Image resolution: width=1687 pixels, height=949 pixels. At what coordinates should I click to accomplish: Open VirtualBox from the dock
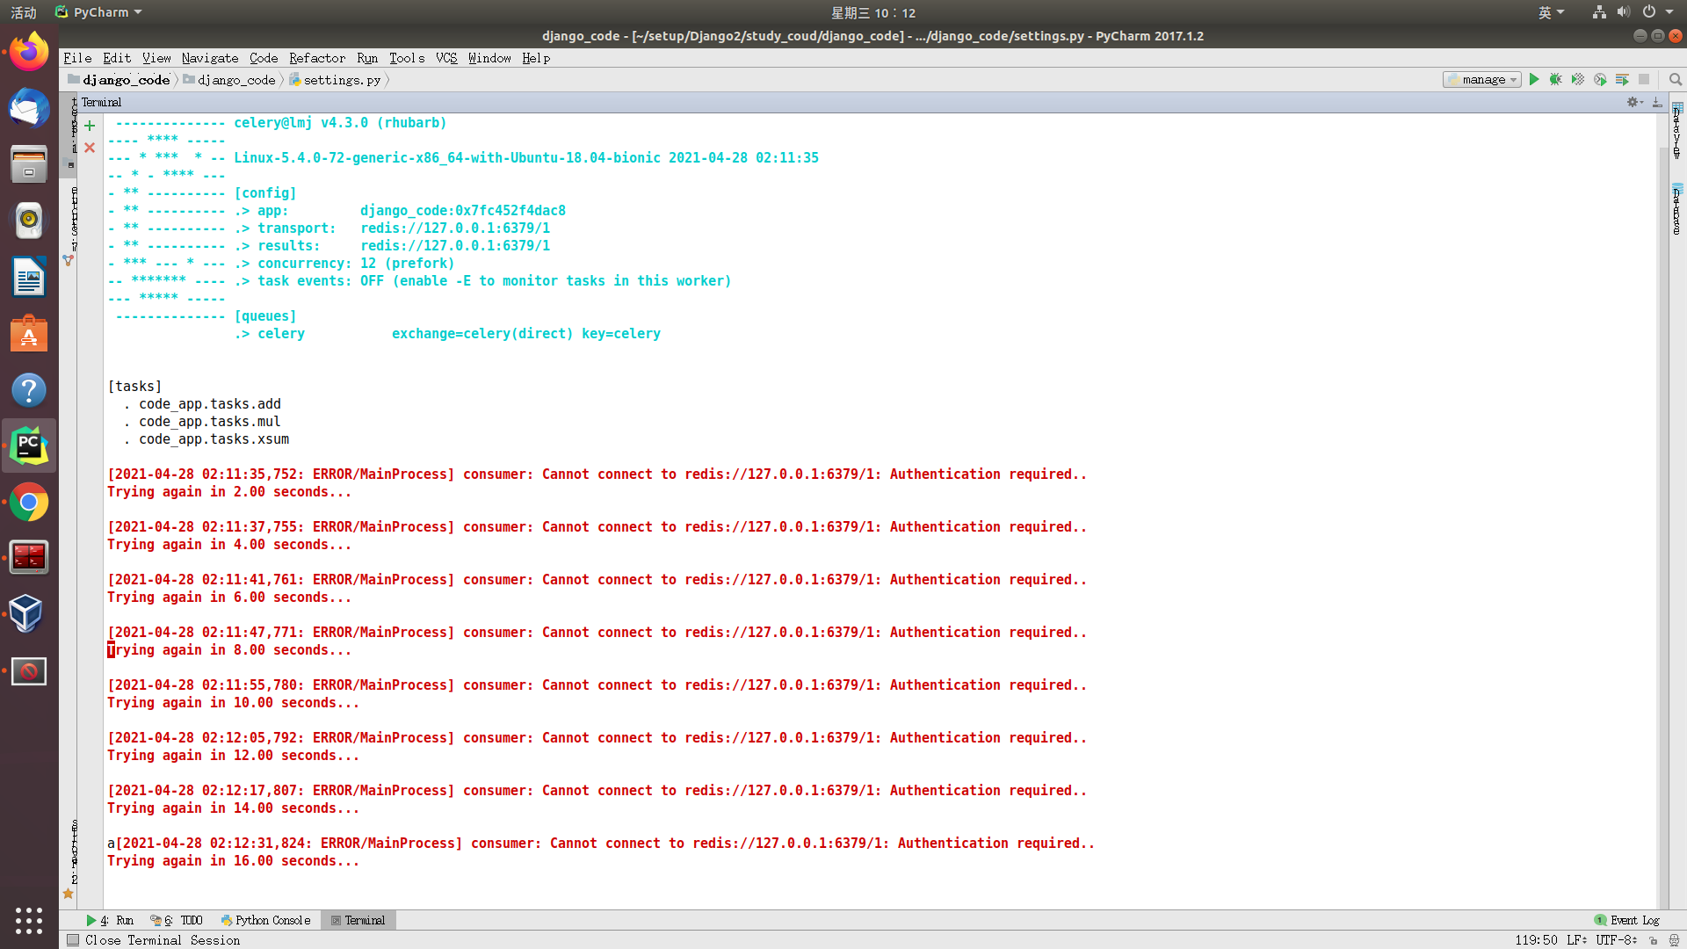29,614
